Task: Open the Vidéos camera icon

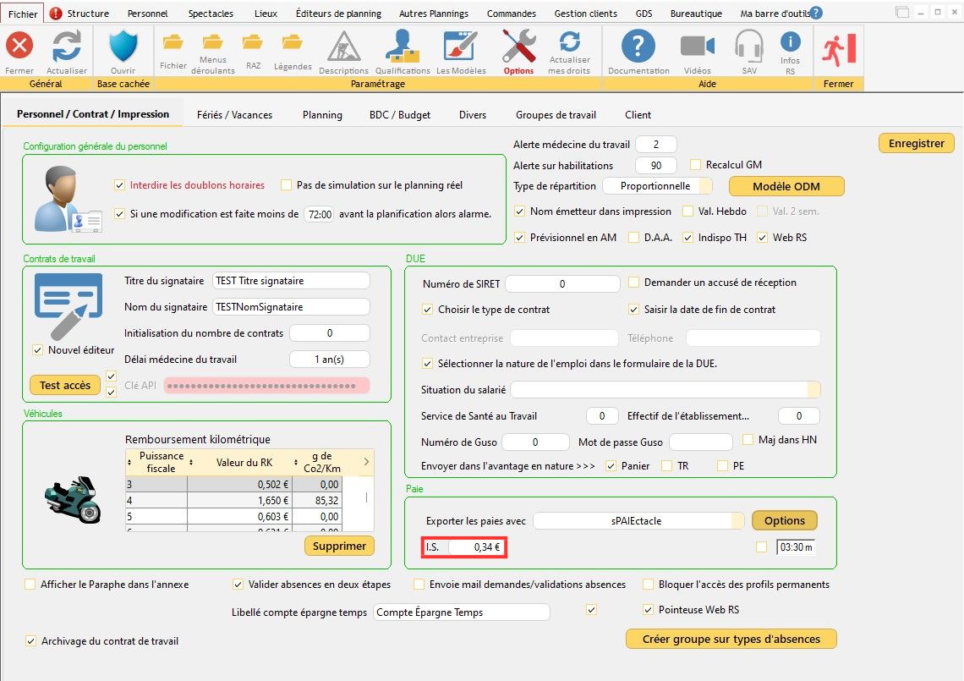Action: pos(697,47)
